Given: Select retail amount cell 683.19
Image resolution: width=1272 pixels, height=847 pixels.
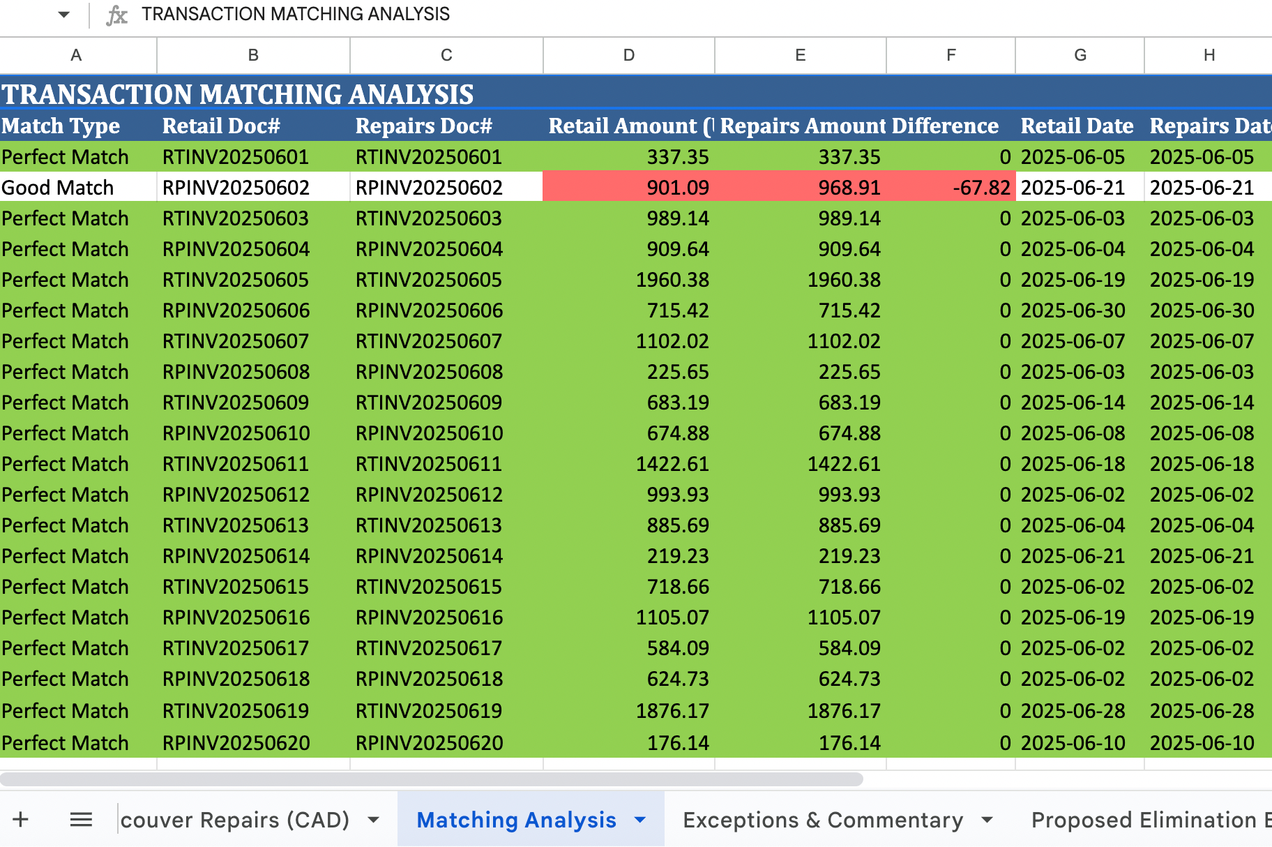Looking at the screenshot, I should [x=629, y=402].
